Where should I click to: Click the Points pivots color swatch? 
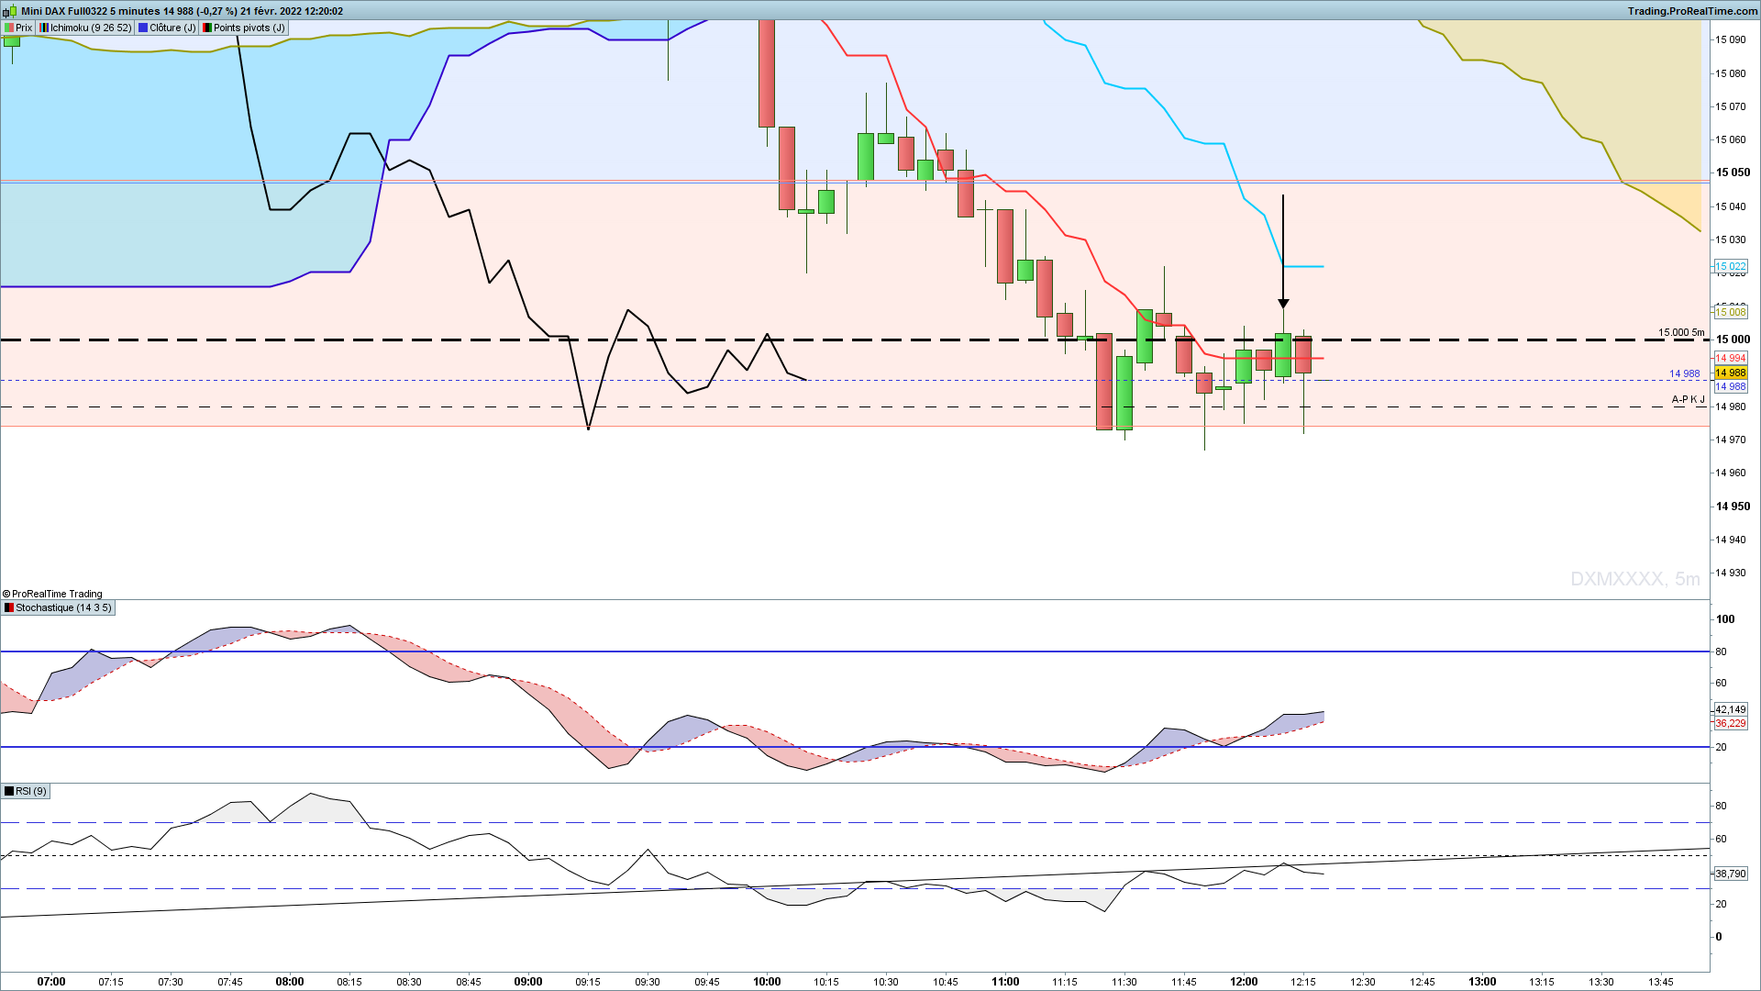pos(207,28)
